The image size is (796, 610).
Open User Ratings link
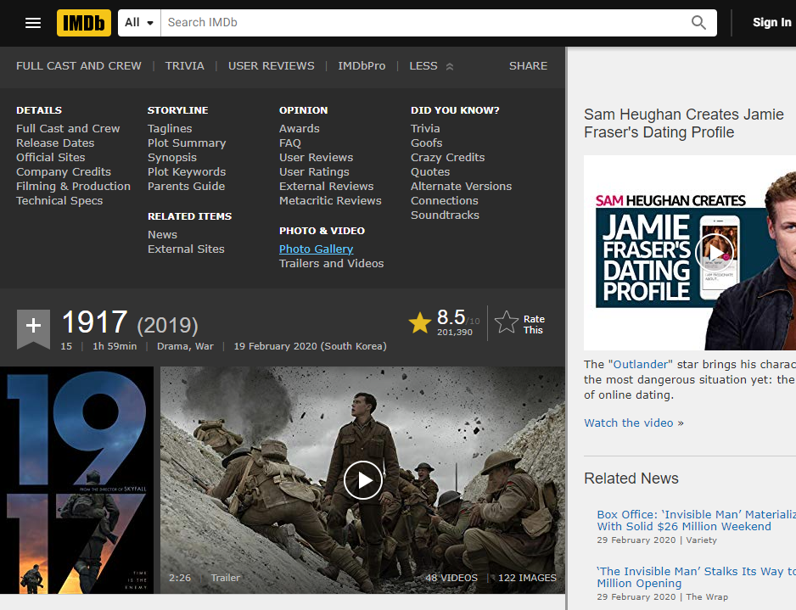(x=314, y=172)
